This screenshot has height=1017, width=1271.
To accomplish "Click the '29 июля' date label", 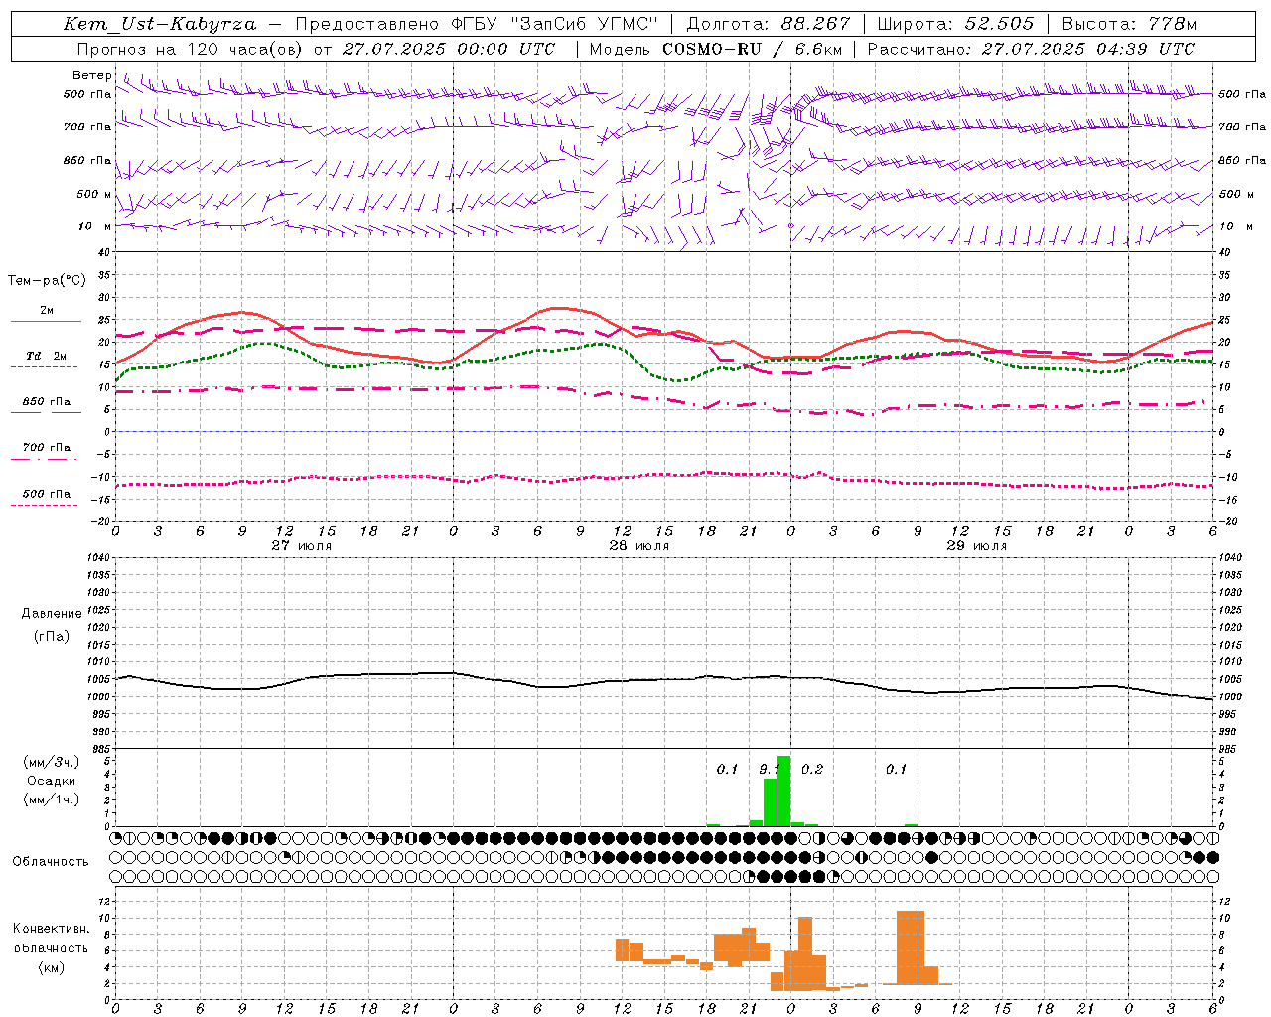I will point(976,545).
